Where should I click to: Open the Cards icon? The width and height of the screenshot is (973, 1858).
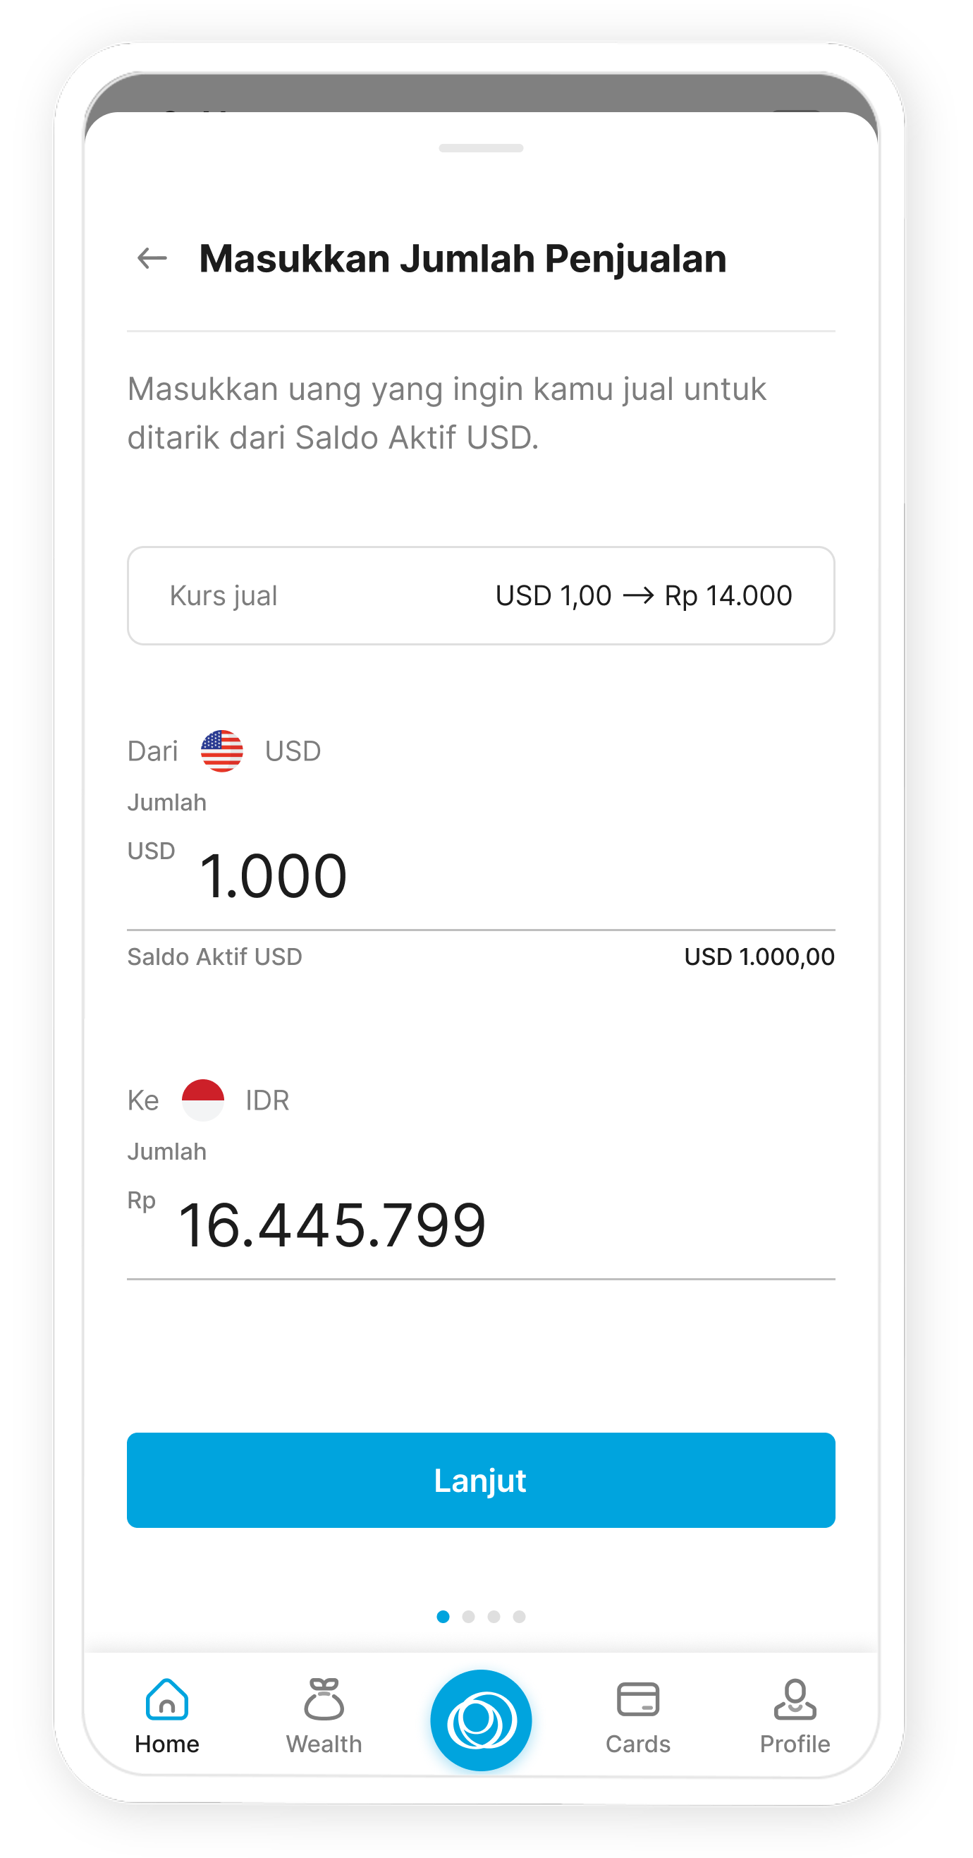pos(638,1699)
